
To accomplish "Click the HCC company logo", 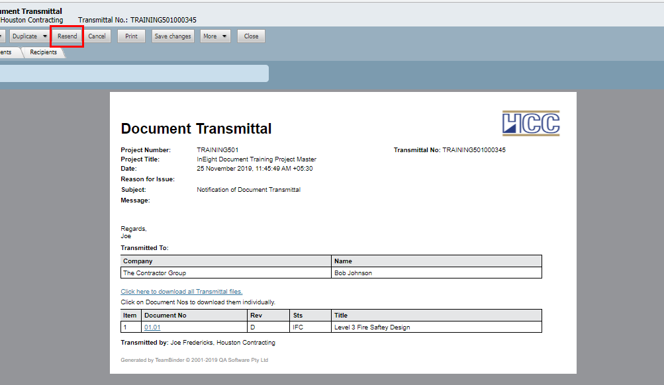I will pyautogui.click(x=530, y=124).
